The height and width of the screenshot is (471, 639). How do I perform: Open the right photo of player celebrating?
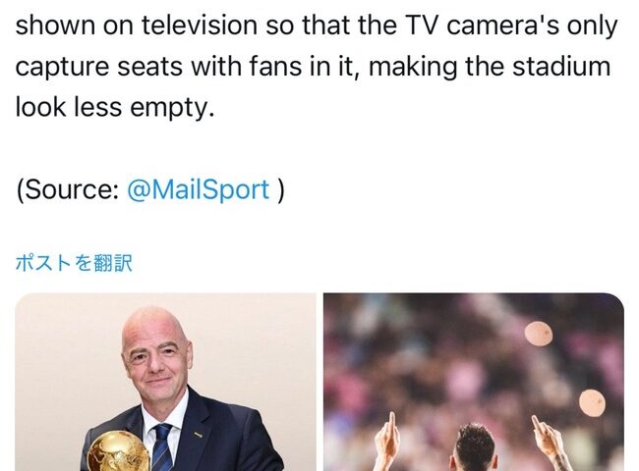click(474, 382)
